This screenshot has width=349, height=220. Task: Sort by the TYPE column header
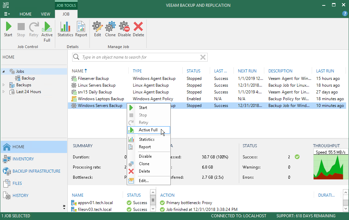(x=137, y=71)
